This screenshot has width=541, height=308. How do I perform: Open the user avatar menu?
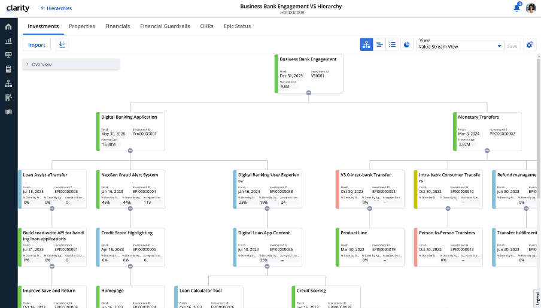coord(531,8)
